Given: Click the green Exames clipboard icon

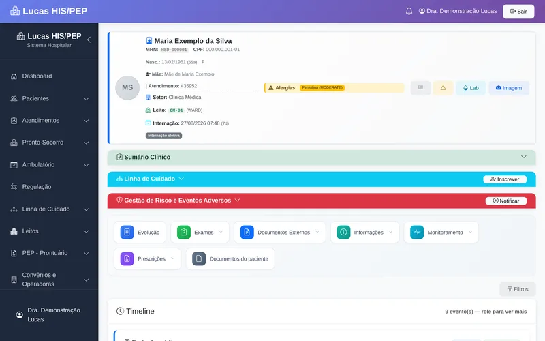Looking at the screenshot, I should point(184,232).
